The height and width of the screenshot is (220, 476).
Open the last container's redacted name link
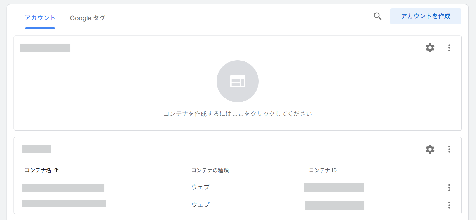pyautogui.click(x=64, y=204)
